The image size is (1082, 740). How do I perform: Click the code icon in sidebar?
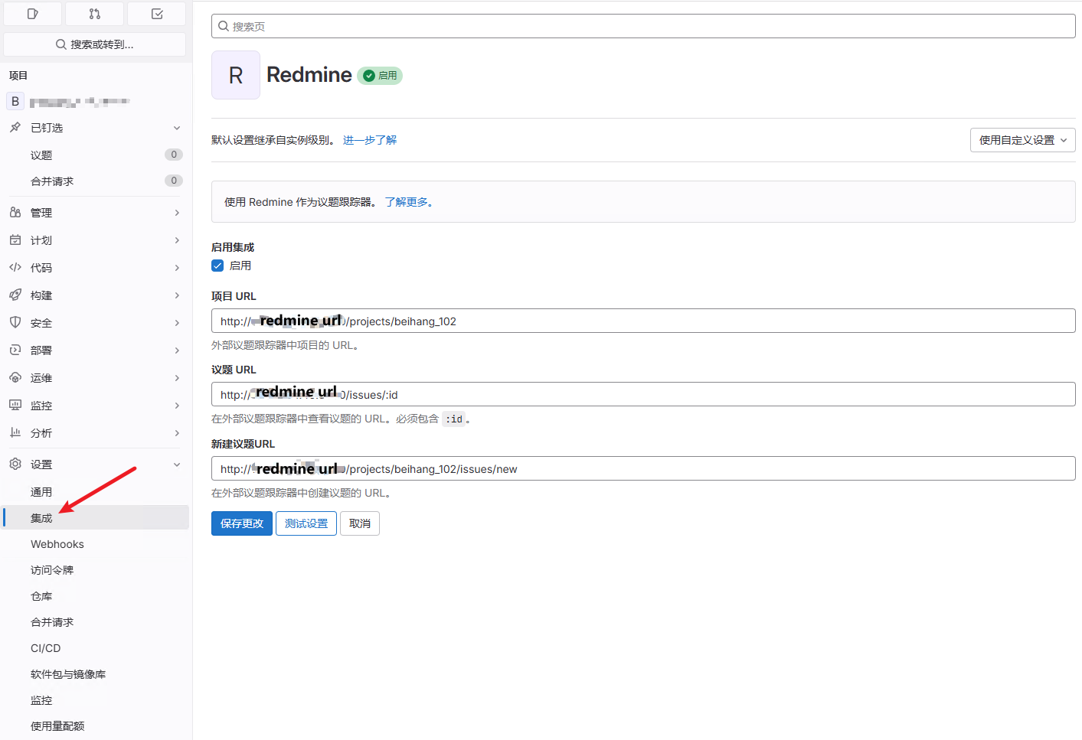tap(15, 268)
